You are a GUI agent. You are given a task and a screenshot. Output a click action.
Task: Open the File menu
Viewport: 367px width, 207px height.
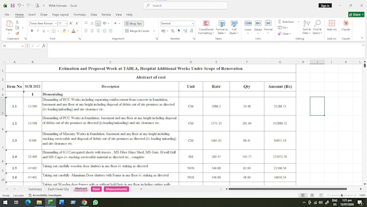pos(7,15)
